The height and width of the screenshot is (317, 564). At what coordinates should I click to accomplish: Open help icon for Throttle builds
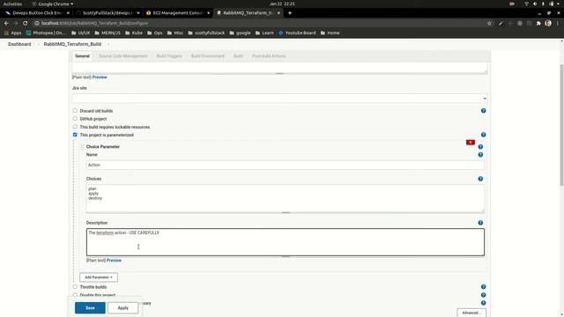coord(484,287)
